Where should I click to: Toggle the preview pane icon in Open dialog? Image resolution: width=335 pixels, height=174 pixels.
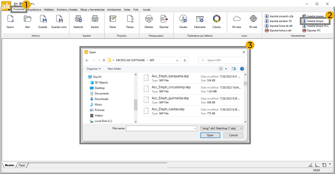[x=234, y=69]
